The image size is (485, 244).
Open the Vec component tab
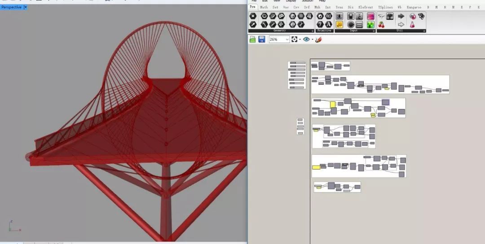(286, 7)
